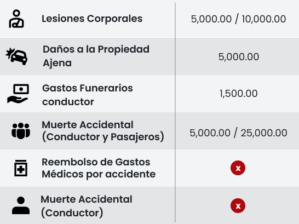Click the medical bottle icon
The height and width of the screenshot is (224, 299).
click(21, 168)
